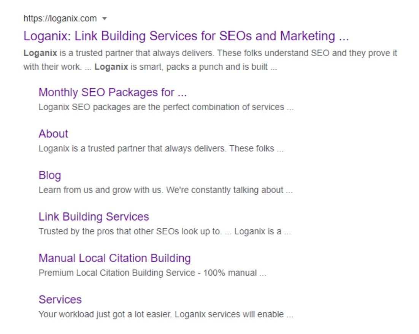Click the description text under the About sitelink
The width and height of the screenshot is (419, 334).
pos(161,148)
